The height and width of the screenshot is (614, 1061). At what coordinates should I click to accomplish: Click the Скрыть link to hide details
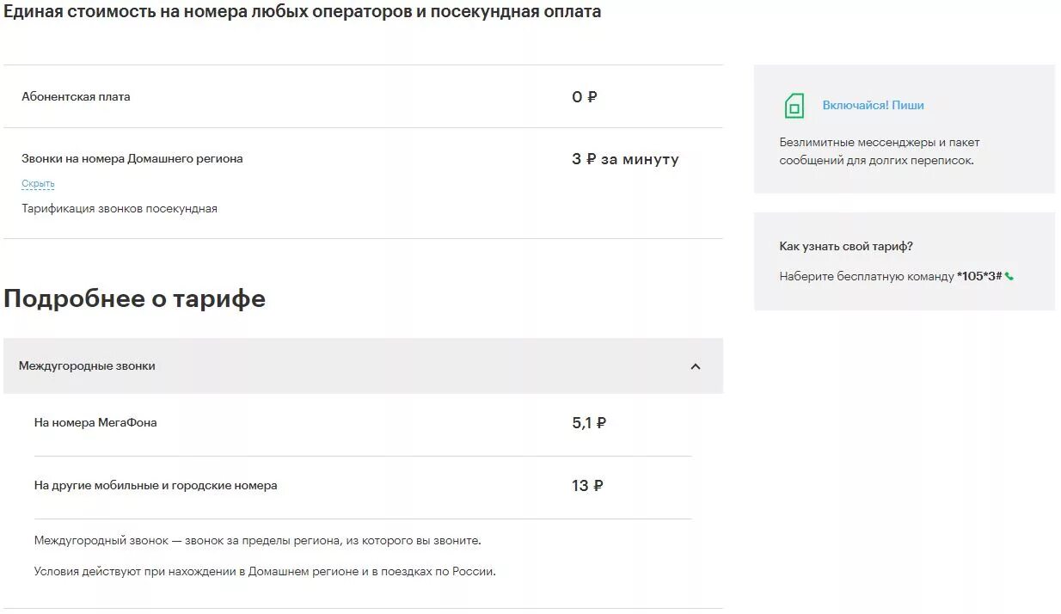(x=38, y=183)
